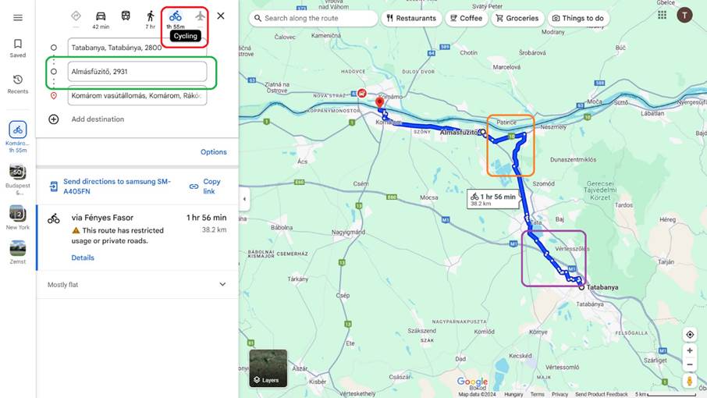Select the Cycling travel mode
This screenshot has width=707, height=398.
pos(176,16)
